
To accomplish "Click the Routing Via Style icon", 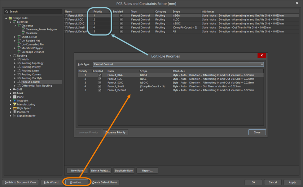I will point(19,78).
